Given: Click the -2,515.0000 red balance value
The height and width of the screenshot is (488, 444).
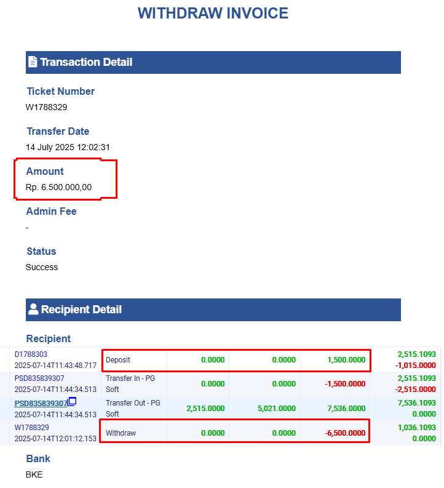Looking at the screenshot, I should pos(415,390).
